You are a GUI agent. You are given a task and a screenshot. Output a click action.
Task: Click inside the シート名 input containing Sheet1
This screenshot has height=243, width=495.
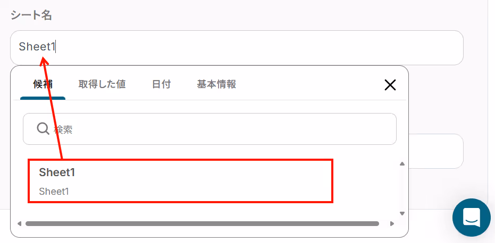237,48
